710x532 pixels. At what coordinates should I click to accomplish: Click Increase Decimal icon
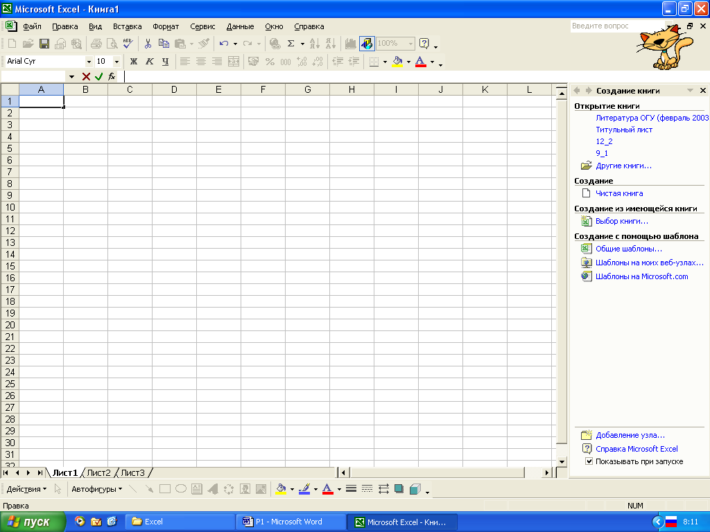tap(302, 62)
